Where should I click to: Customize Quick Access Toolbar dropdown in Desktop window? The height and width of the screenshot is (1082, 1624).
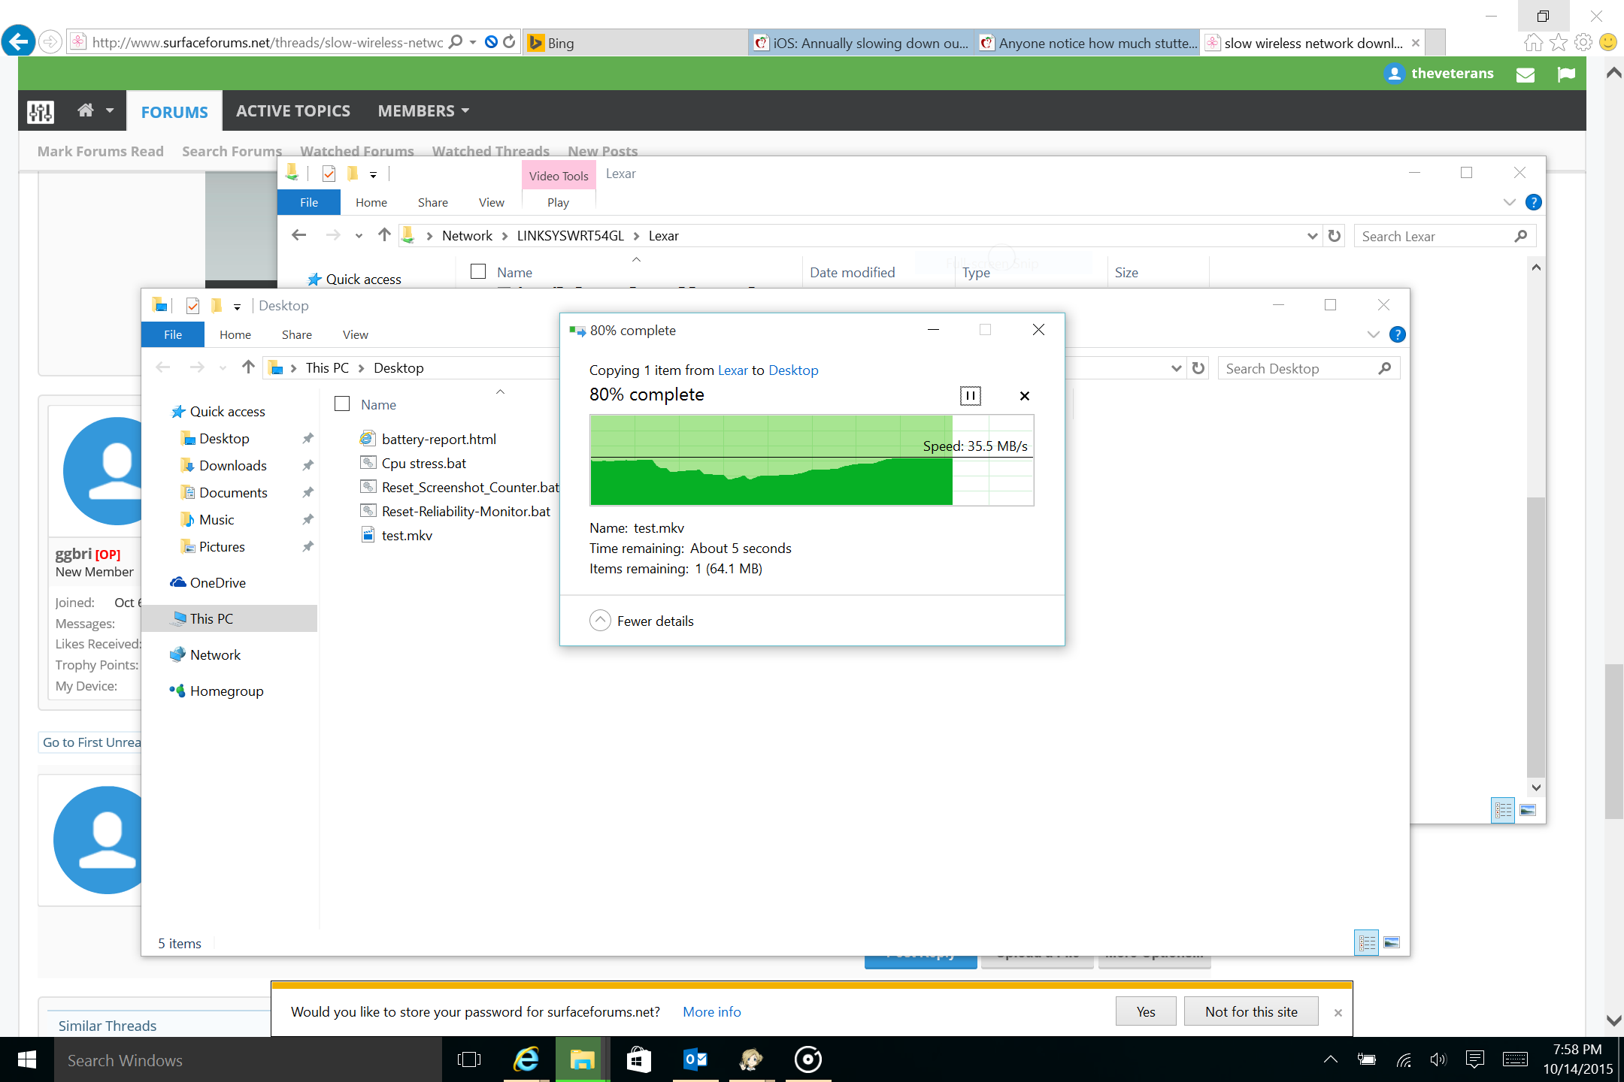point(237,307)
